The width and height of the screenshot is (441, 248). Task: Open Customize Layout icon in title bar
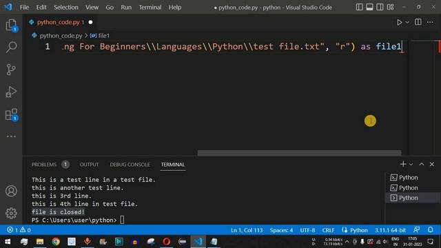[391, 7]
